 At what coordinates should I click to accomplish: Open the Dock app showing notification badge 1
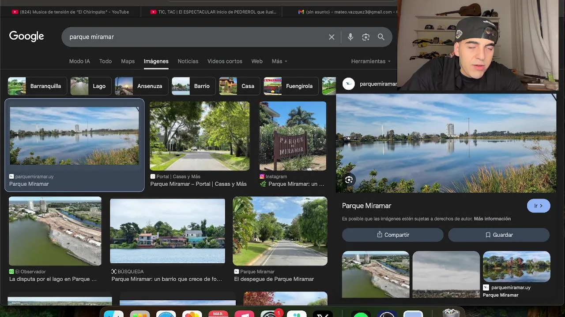coord(270,314)
